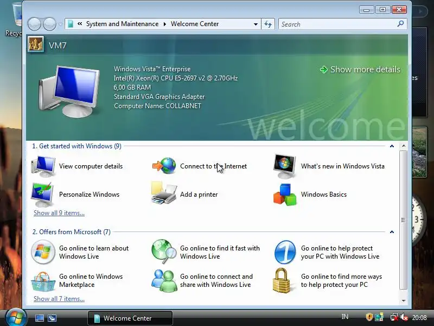Click the IN language indicator on taskbar
This screenshot has width=434, height=326.
pyautogui.click(x=345, y=317)
